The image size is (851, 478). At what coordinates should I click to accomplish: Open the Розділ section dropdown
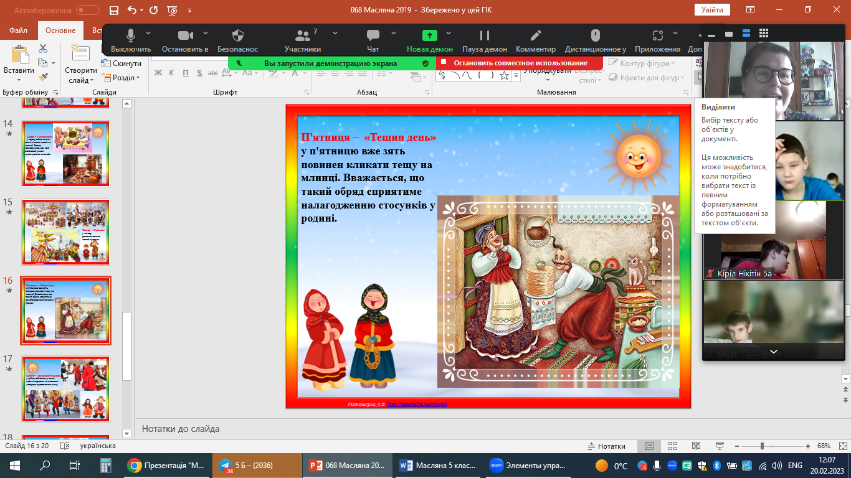point(121,78)
